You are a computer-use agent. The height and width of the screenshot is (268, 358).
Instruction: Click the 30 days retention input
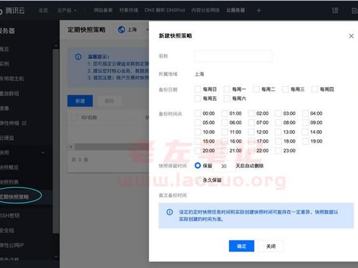tap(224, 166)
